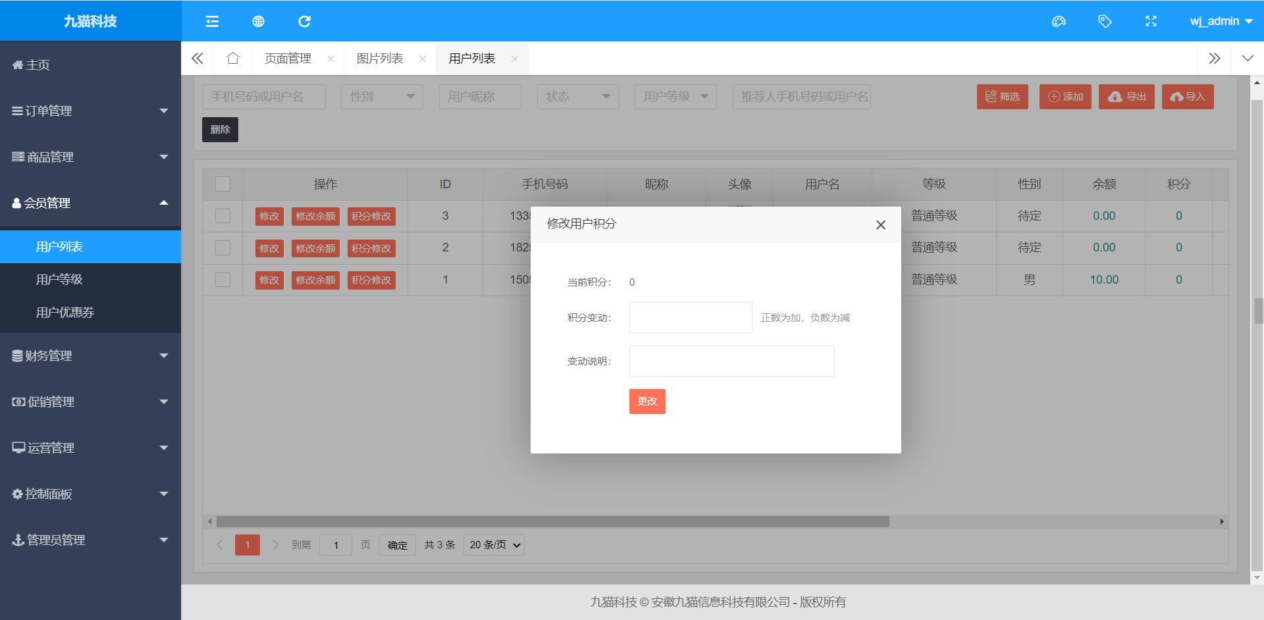
Task: Click the globe icon in the top bar
Action: tap(258, 22)
